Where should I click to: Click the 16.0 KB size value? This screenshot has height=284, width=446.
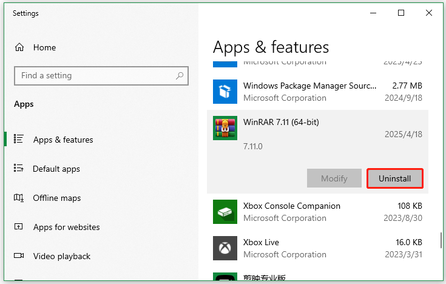(x=409, y=242)
